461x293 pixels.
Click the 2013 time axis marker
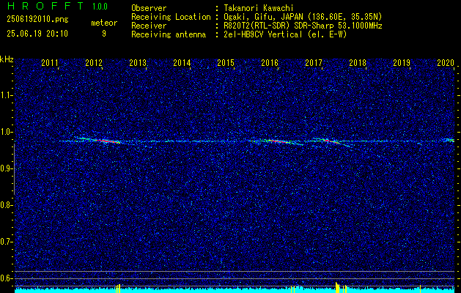pos(138,62)
